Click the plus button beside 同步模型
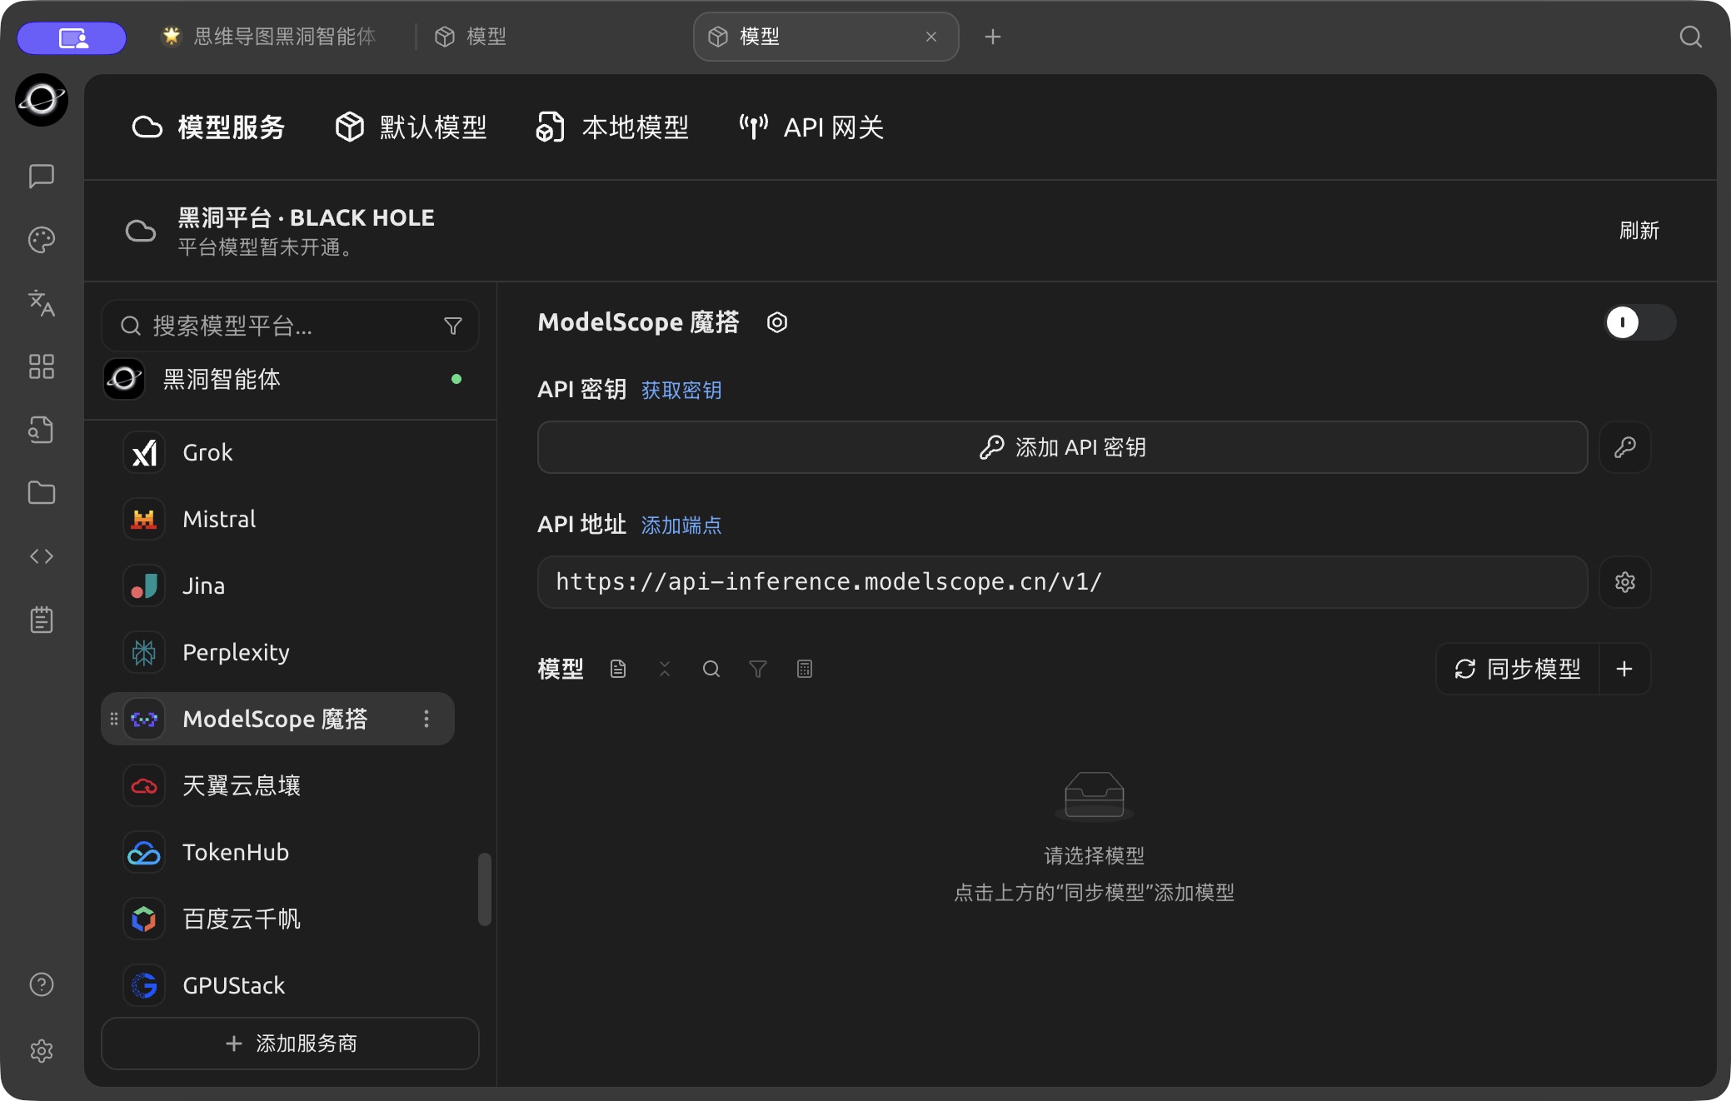Image resolution: width=1731 pixels, height=1101 pixels. tap(1624, 669)
